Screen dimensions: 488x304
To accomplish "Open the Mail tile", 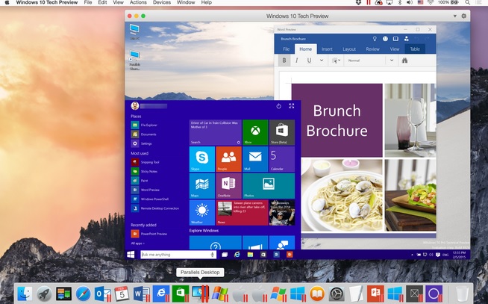I will (x=255, y=159).
